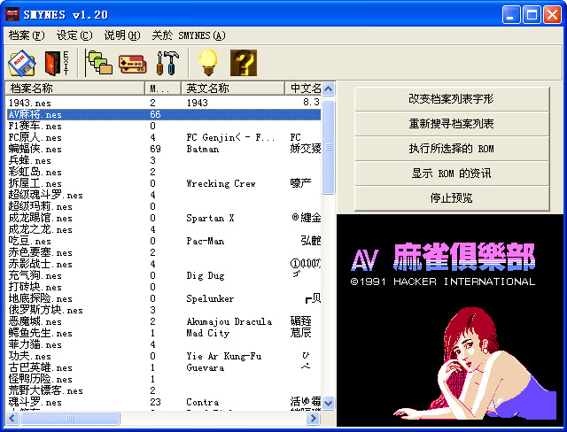The width and height of the screenshot is (567, 432).
Task: Select the AV麻将.nes file row
Action: click(163, 114)
